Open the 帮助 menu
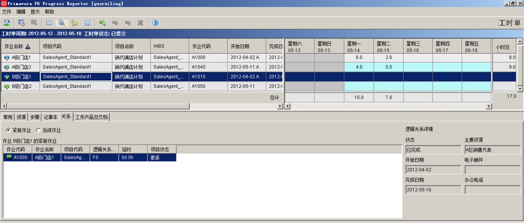 pos(49,12)
